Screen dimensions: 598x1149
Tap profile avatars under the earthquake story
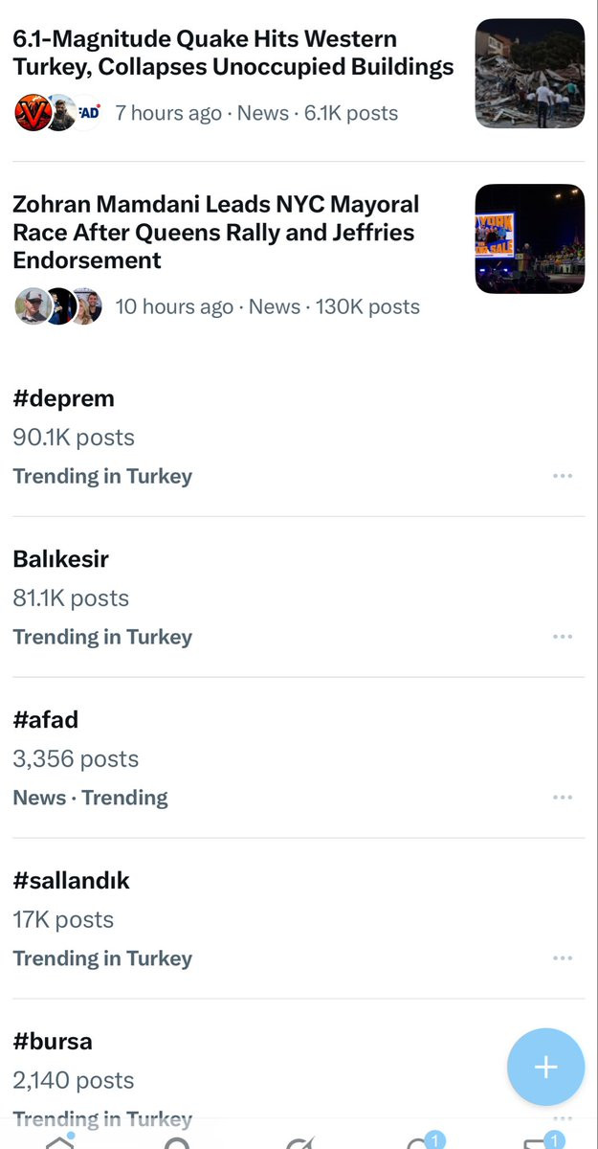[58, 113]
